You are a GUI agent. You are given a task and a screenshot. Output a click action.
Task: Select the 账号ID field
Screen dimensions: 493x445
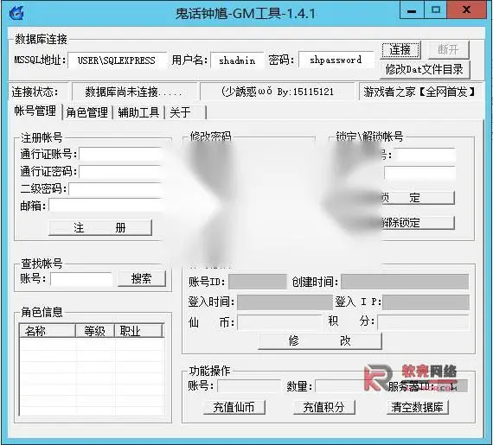(x=258, y=282)
